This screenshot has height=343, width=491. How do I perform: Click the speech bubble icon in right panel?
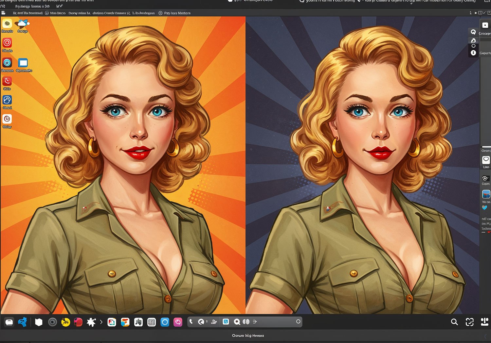point(486,160)
